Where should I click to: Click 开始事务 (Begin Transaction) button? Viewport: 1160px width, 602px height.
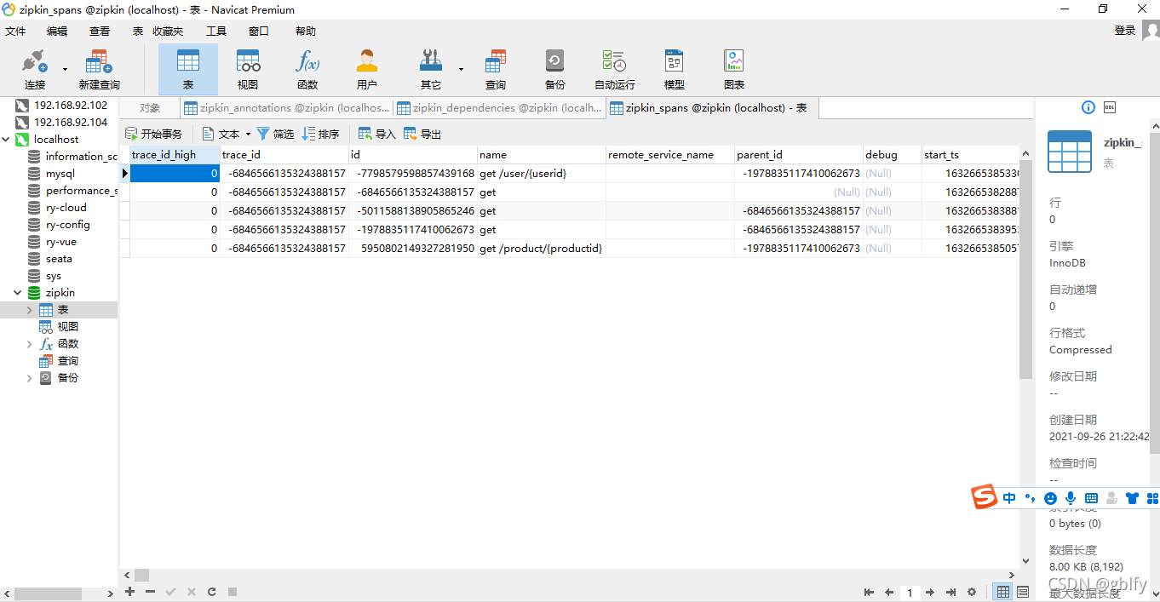pyautogui.click(x=154, y=134)
